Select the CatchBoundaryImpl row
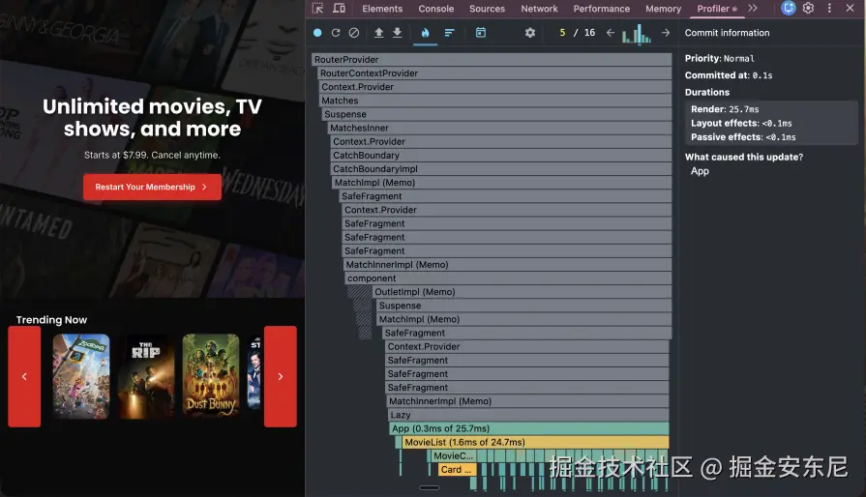The width and height of the screenshot is (866, 497). tap(501, 169)
